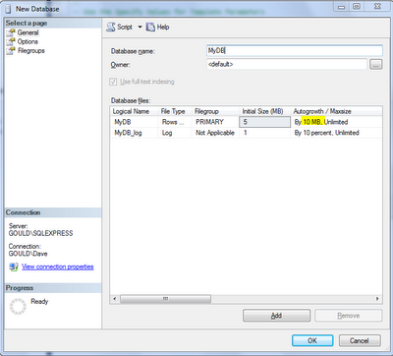Minimize the New Database window
Image resolution: width=393 pixels, height=356 pixels.
[x=342, y=6]
